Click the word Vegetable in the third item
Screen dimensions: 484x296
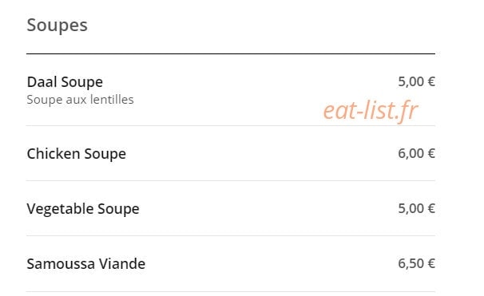click(x=60, y=209)
